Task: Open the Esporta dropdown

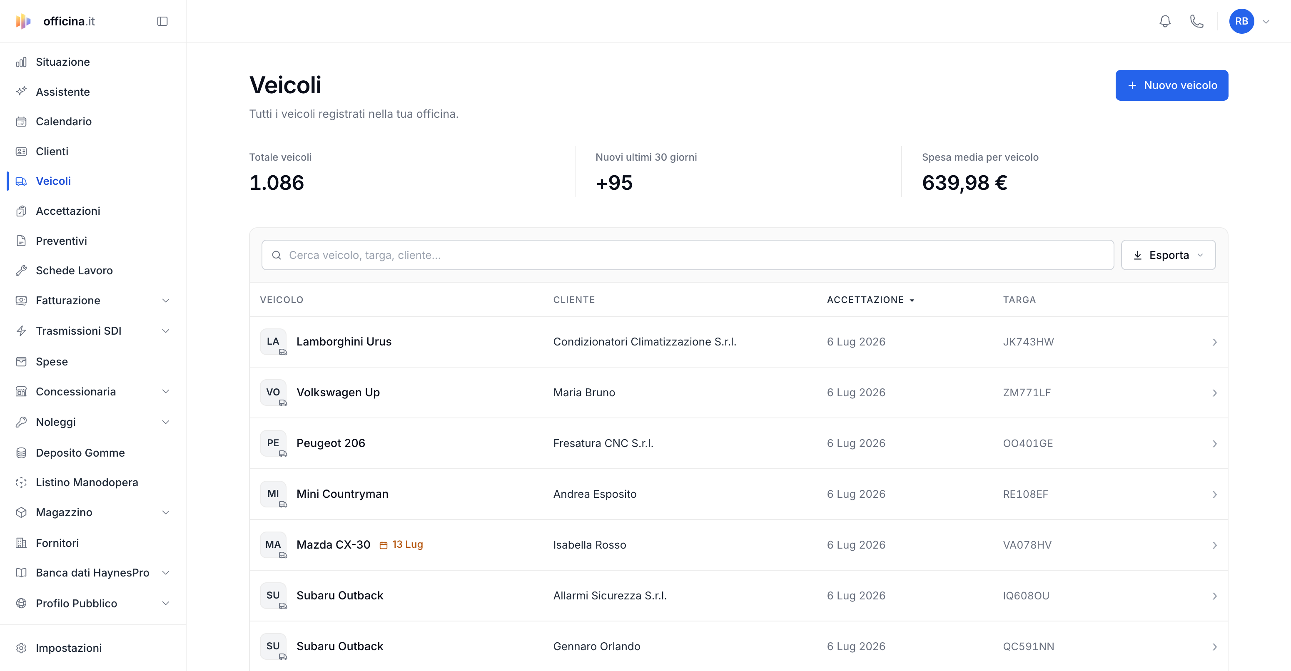Action: 1168,255
